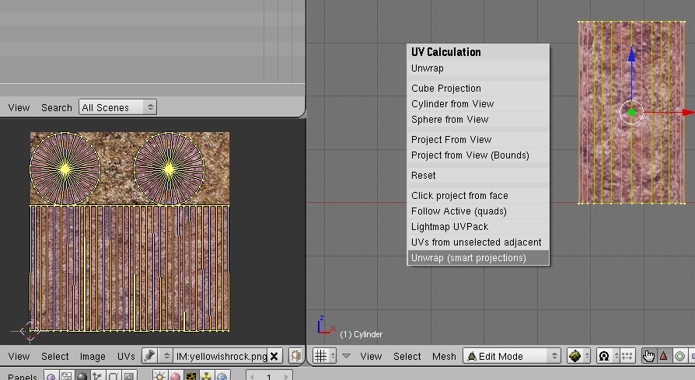Open the UV editor Select menu
The width and height of the screenshot is (695, 380).
pos(55,356)
